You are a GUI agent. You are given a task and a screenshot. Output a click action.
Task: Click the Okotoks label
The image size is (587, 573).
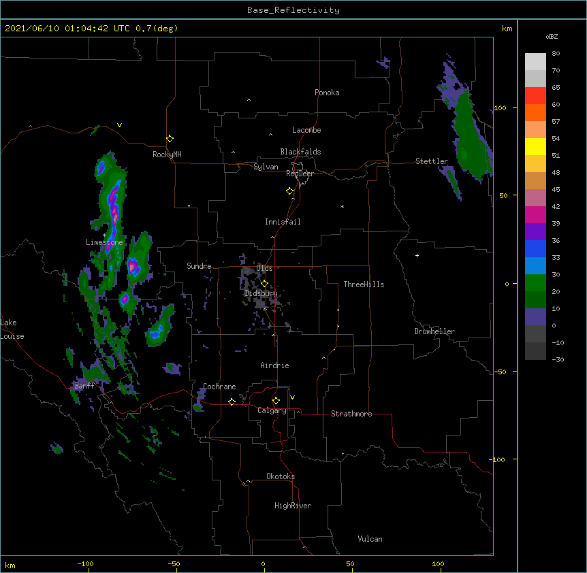[x=281, y=476]
